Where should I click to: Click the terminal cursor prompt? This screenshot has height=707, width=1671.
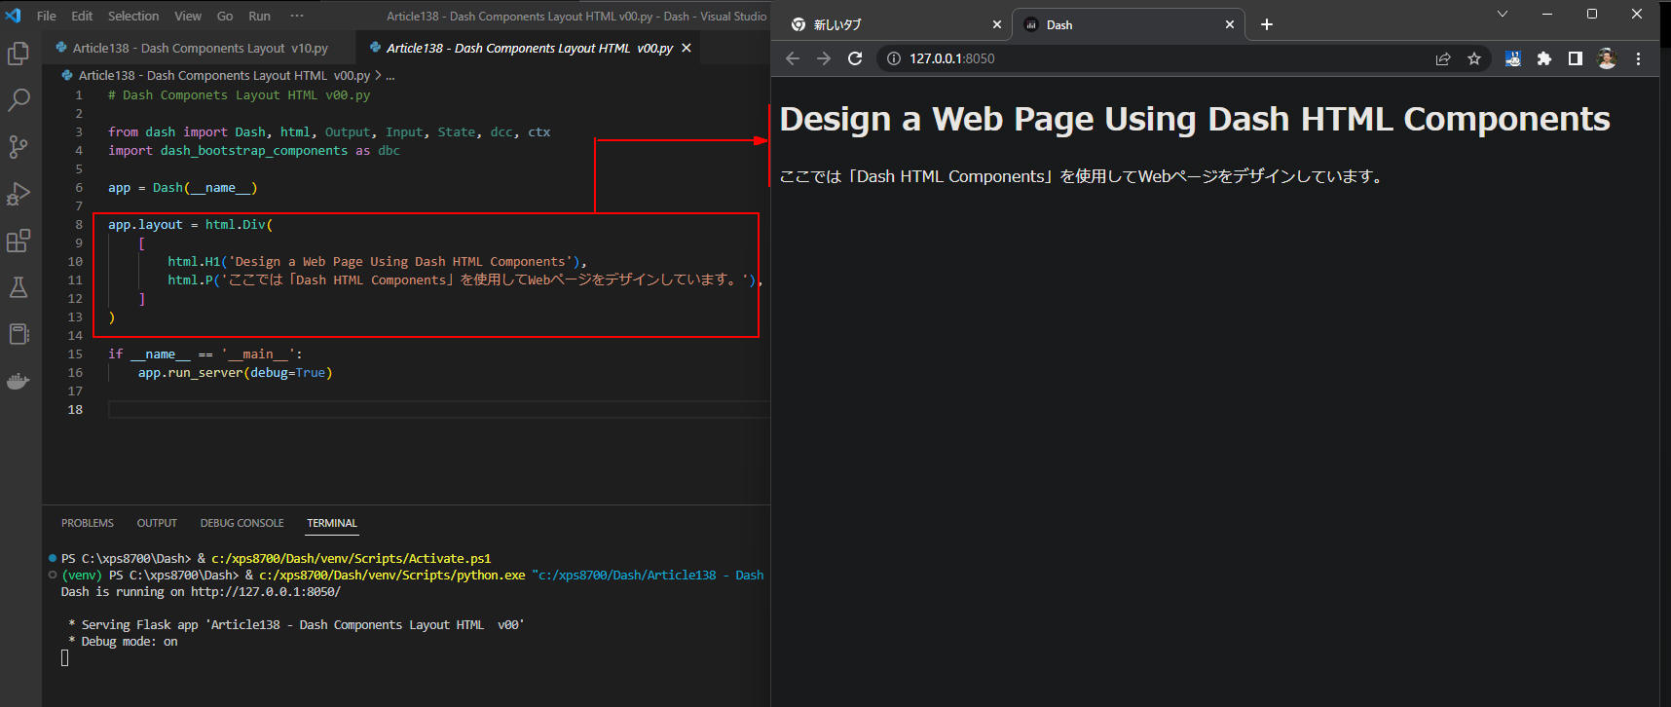[x=64, y=658]
